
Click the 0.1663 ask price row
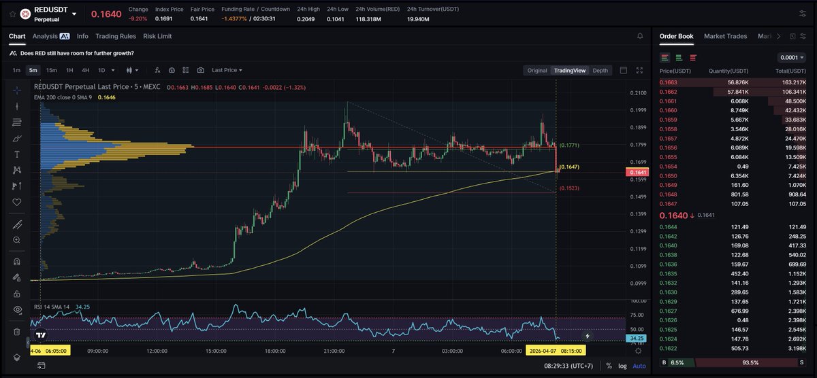733,82
